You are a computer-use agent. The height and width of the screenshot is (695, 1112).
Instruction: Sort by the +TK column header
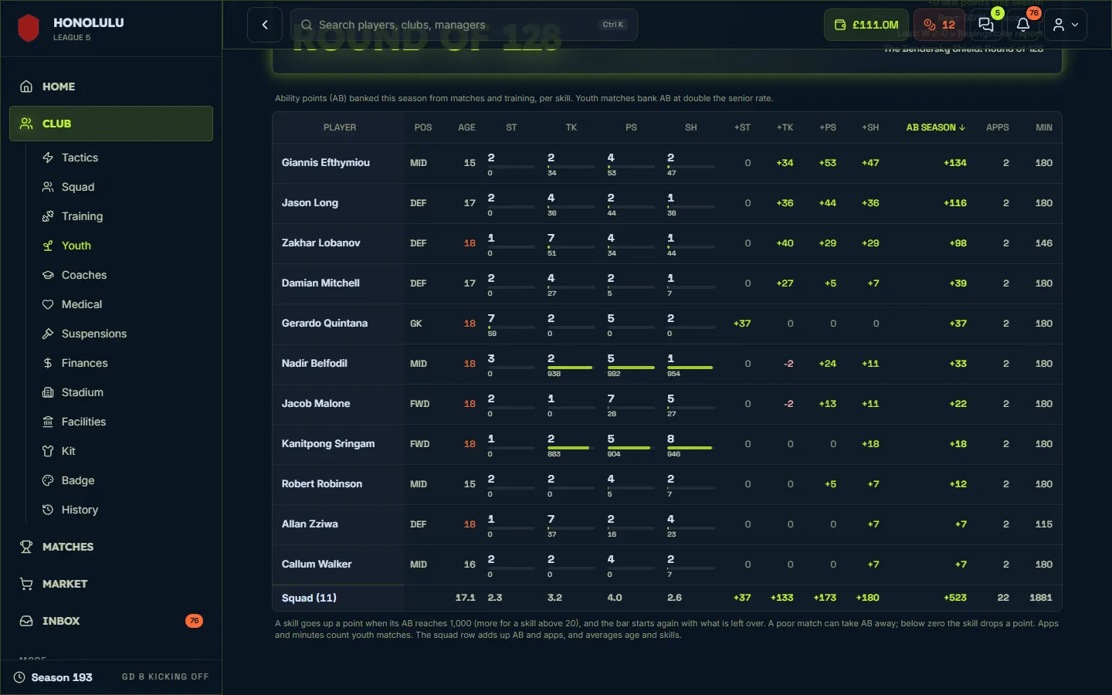(785, 127)
